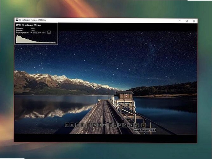The height and width of the screenshot is (159, 212).
Task: Click the histogram graph in info panel
Action: coord(36,39)
